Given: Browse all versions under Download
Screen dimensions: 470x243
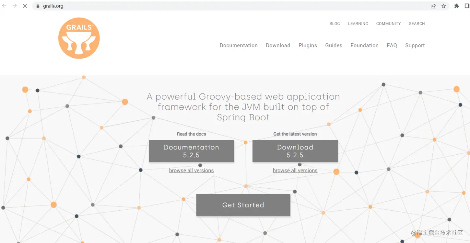Looking at the screenshot, I should pos(295,171).
